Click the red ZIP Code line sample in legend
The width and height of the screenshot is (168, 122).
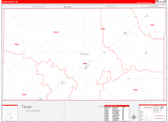[148, 109]
